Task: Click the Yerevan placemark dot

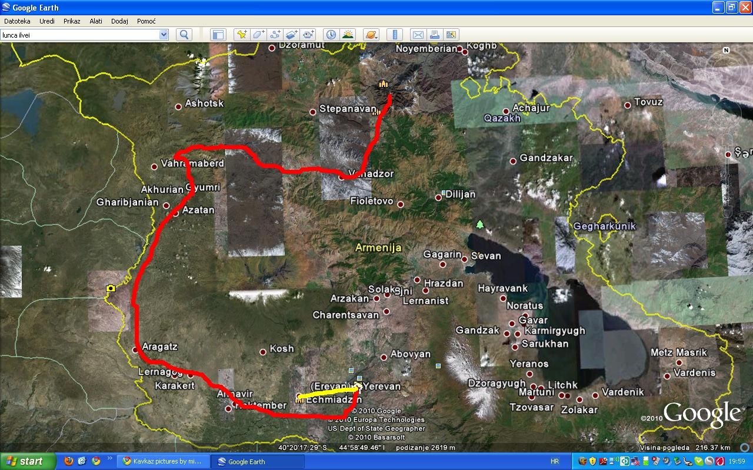Action: tap(358, 386)
